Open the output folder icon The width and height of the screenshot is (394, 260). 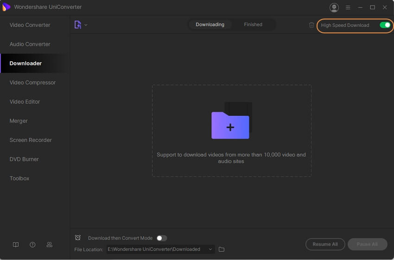pyautogui.click(x=222, y=249)
